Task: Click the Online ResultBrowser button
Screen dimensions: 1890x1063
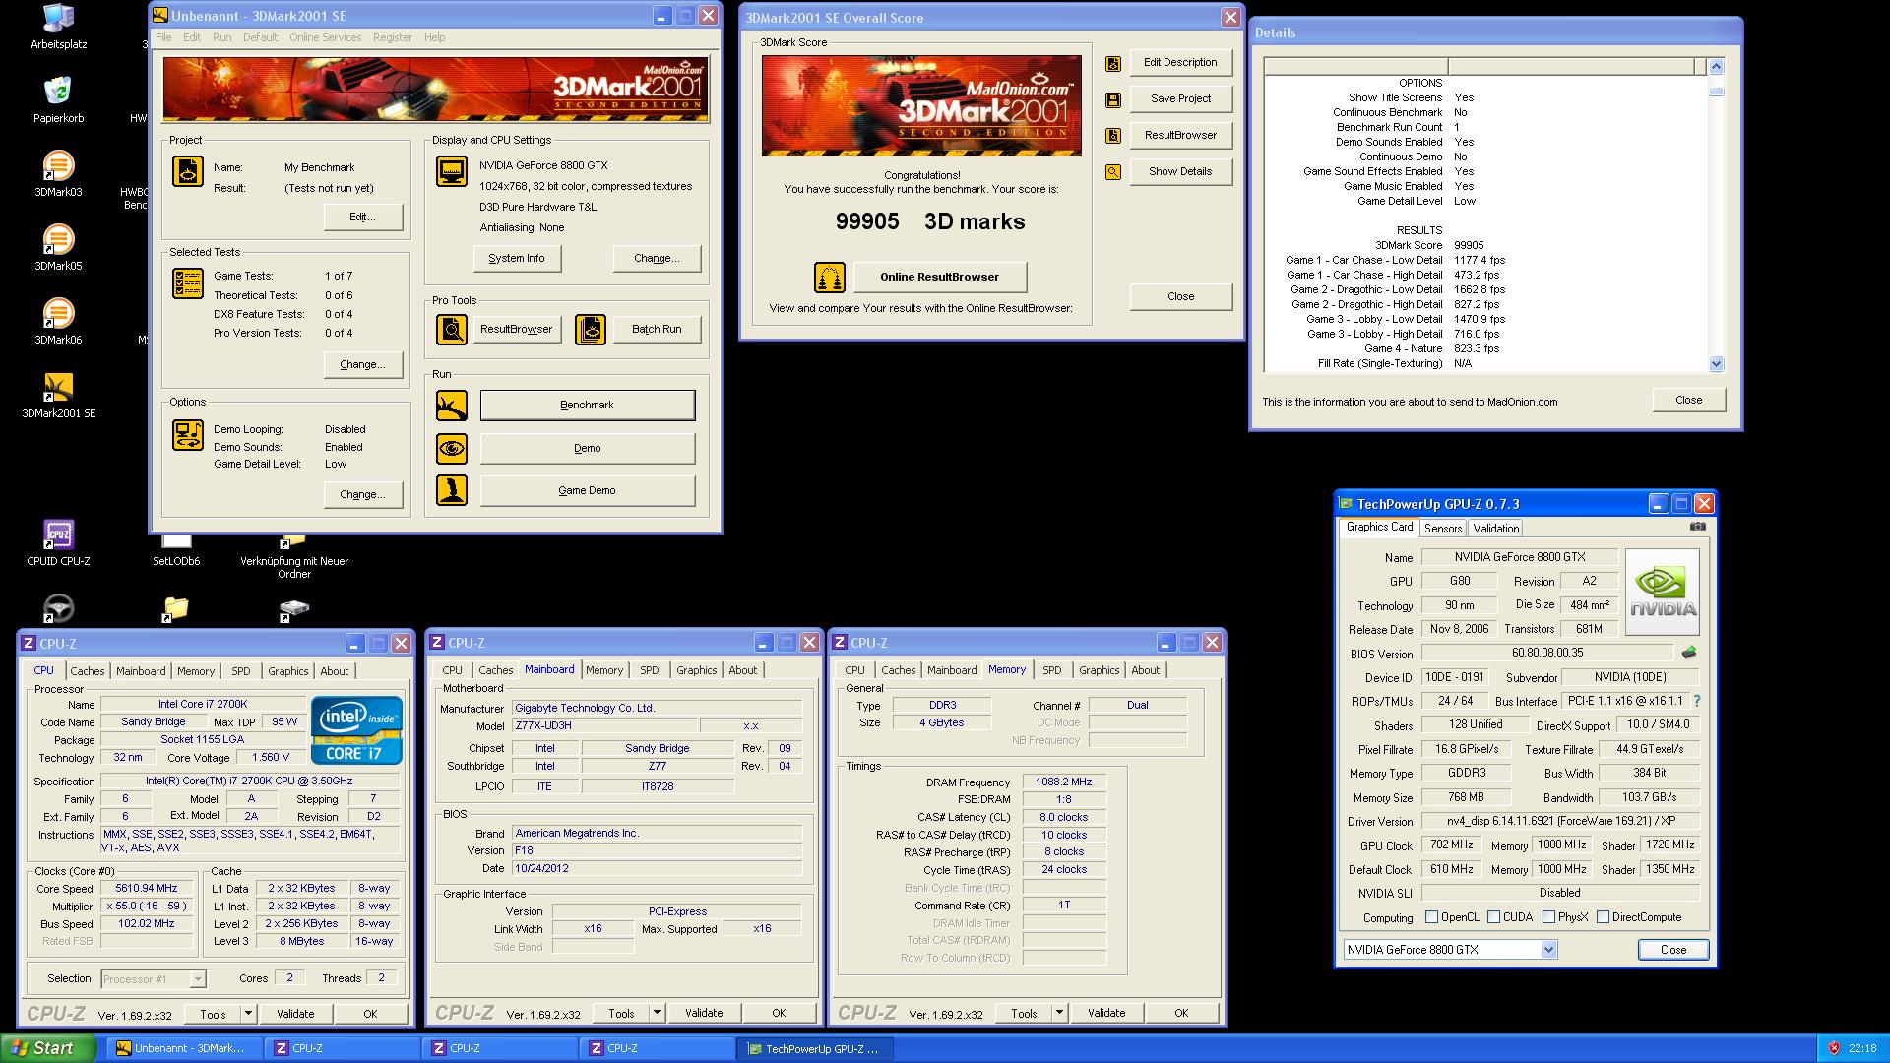Action: point(939,277)
